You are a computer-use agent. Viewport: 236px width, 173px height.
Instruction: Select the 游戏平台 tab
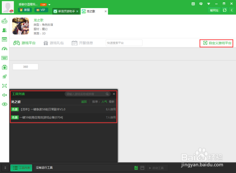point(25,43)
